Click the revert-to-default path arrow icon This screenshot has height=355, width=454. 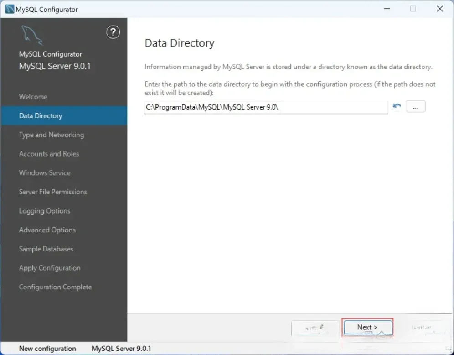(x=397, y=107)
